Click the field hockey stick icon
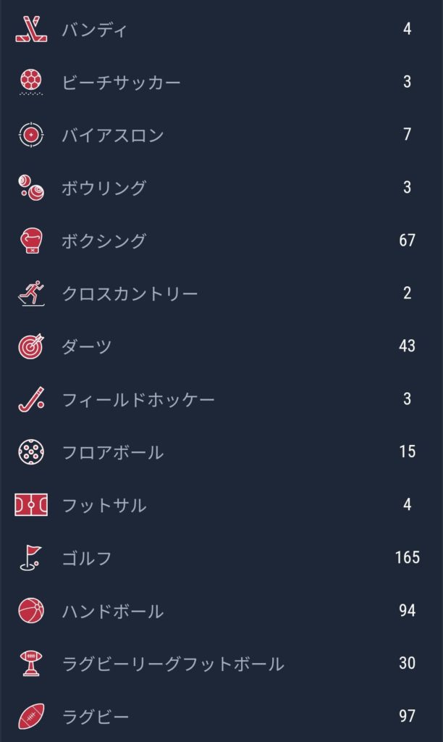 pos(31,399)
